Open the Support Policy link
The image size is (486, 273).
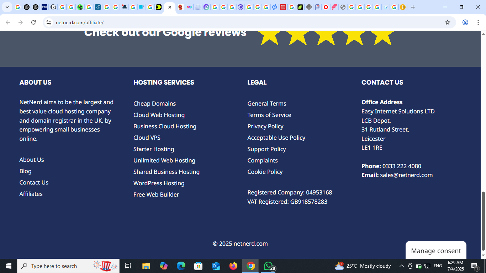[x=267, y=149]
